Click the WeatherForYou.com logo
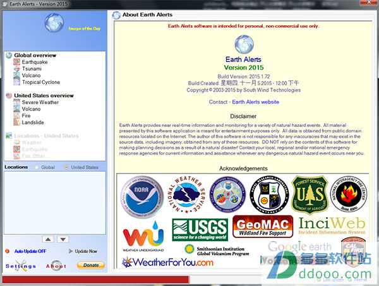 point(167,263)
